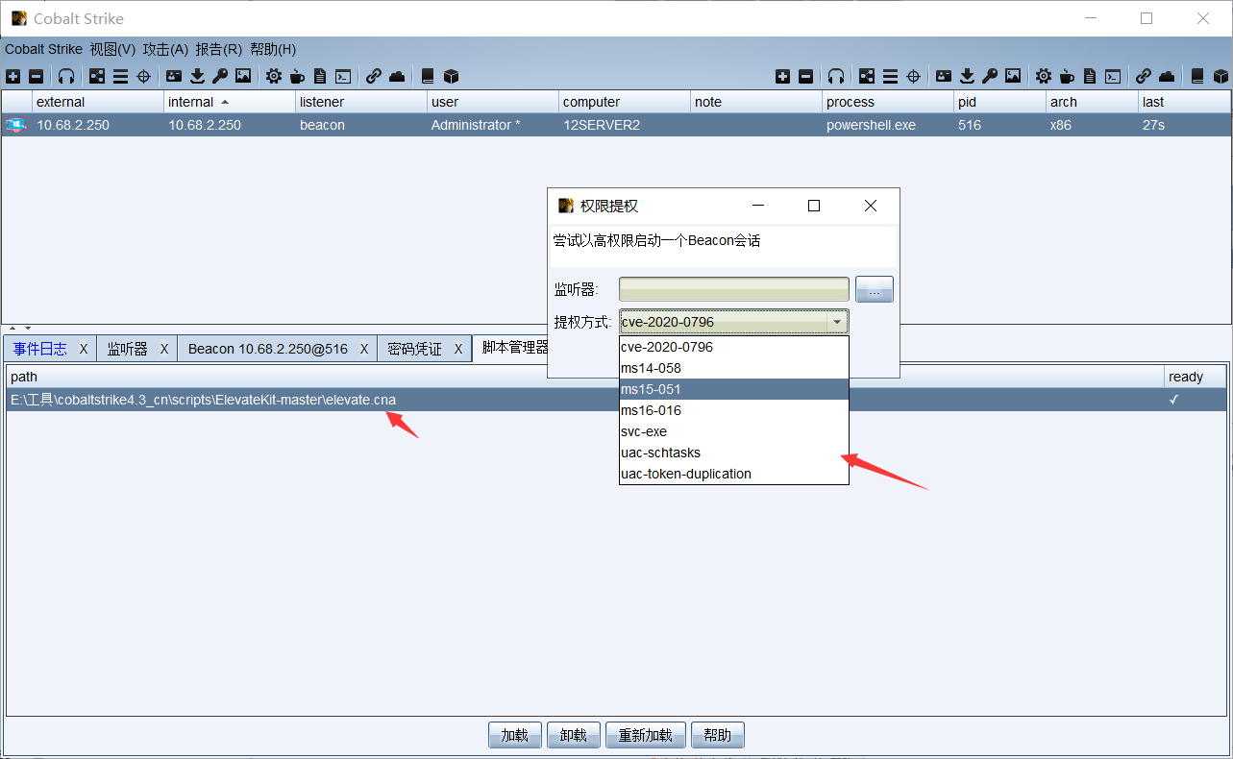This screenshot has height=759, width=1233.
Task: Click crosshair Targets icon in second duplicate toolbar
Action: [913, 76]
